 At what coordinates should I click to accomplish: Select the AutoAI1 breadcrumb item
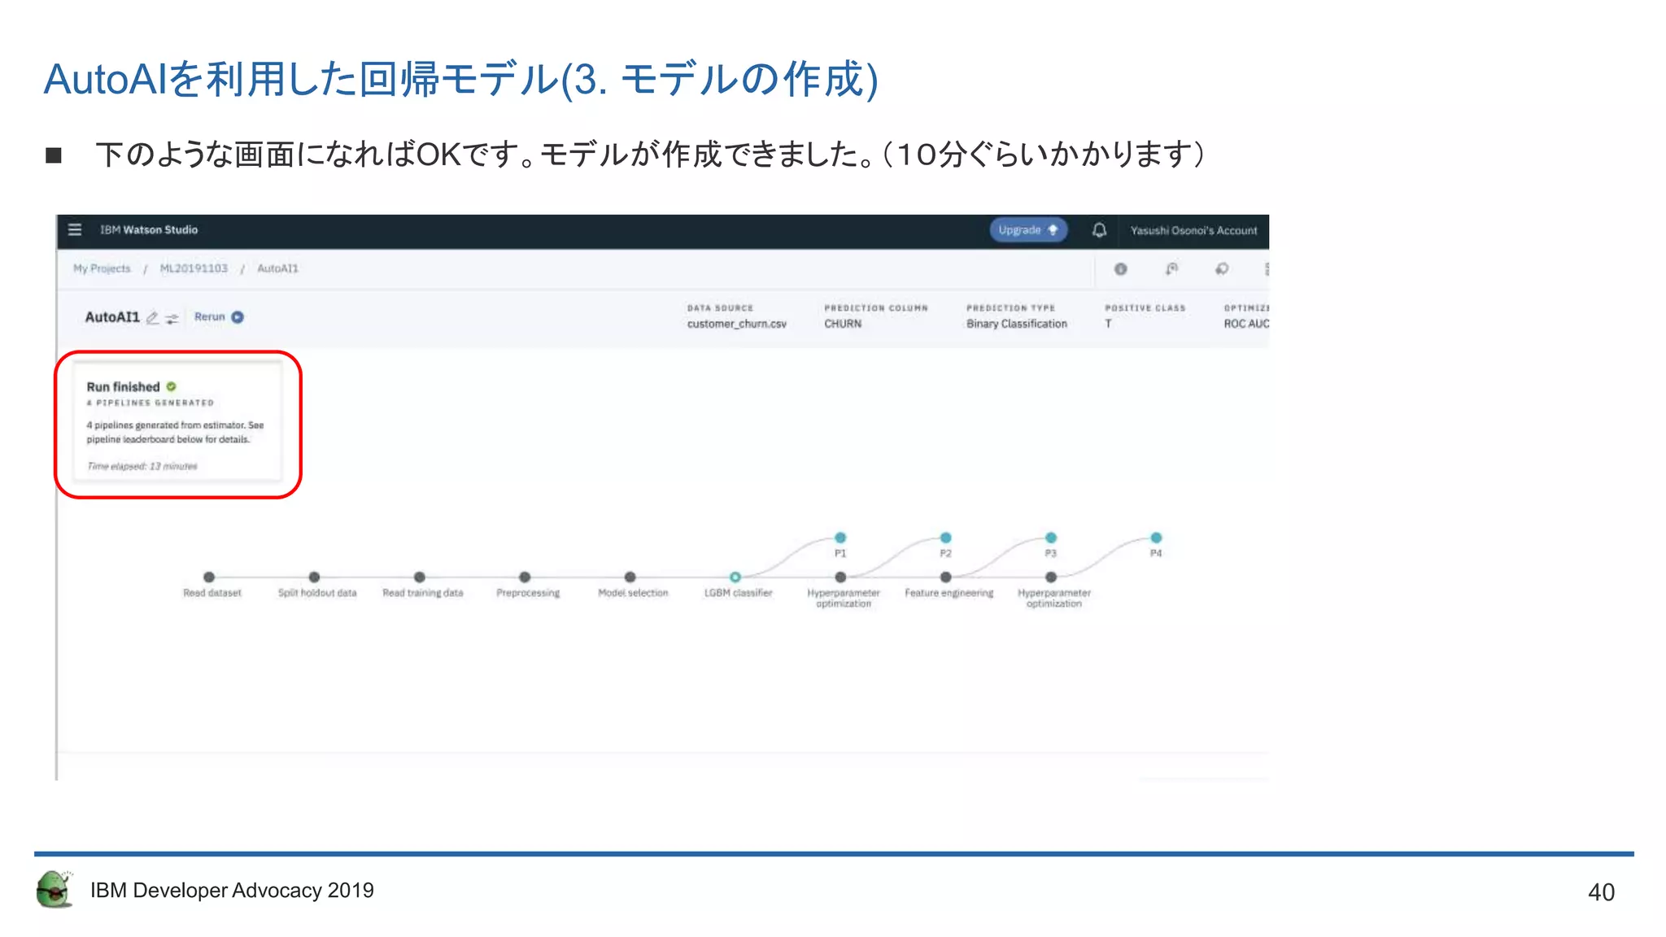tap(277, 268)
